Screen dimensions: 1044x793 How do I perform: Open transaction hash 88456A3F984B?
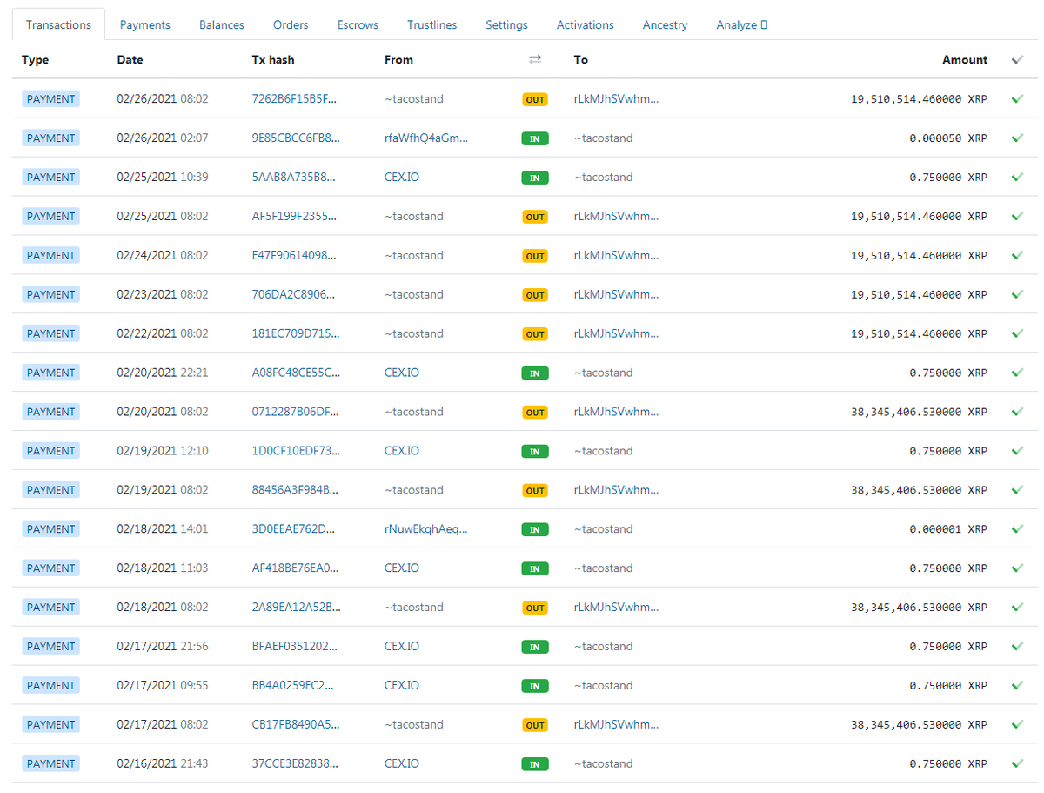pos(294,490)
